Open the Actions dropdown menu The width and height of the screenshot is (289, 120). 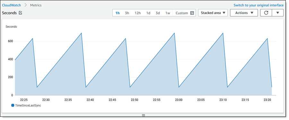pos(244,13)
